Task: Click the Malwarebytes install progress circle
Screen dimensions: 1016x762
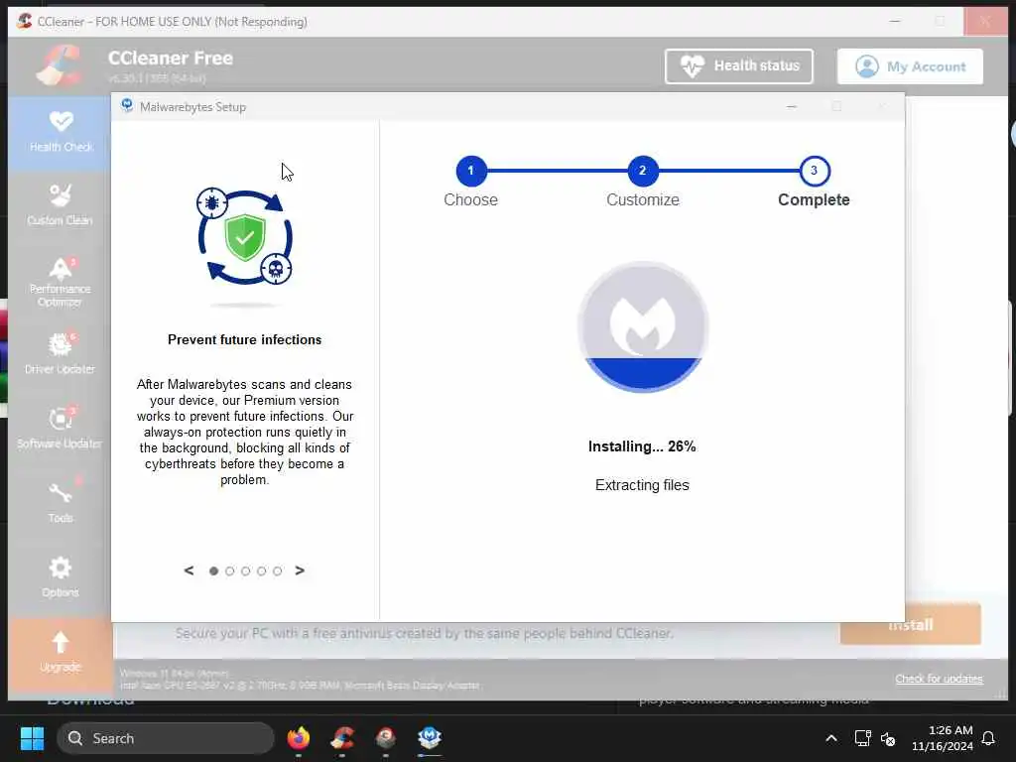Action: pos(643,326)
